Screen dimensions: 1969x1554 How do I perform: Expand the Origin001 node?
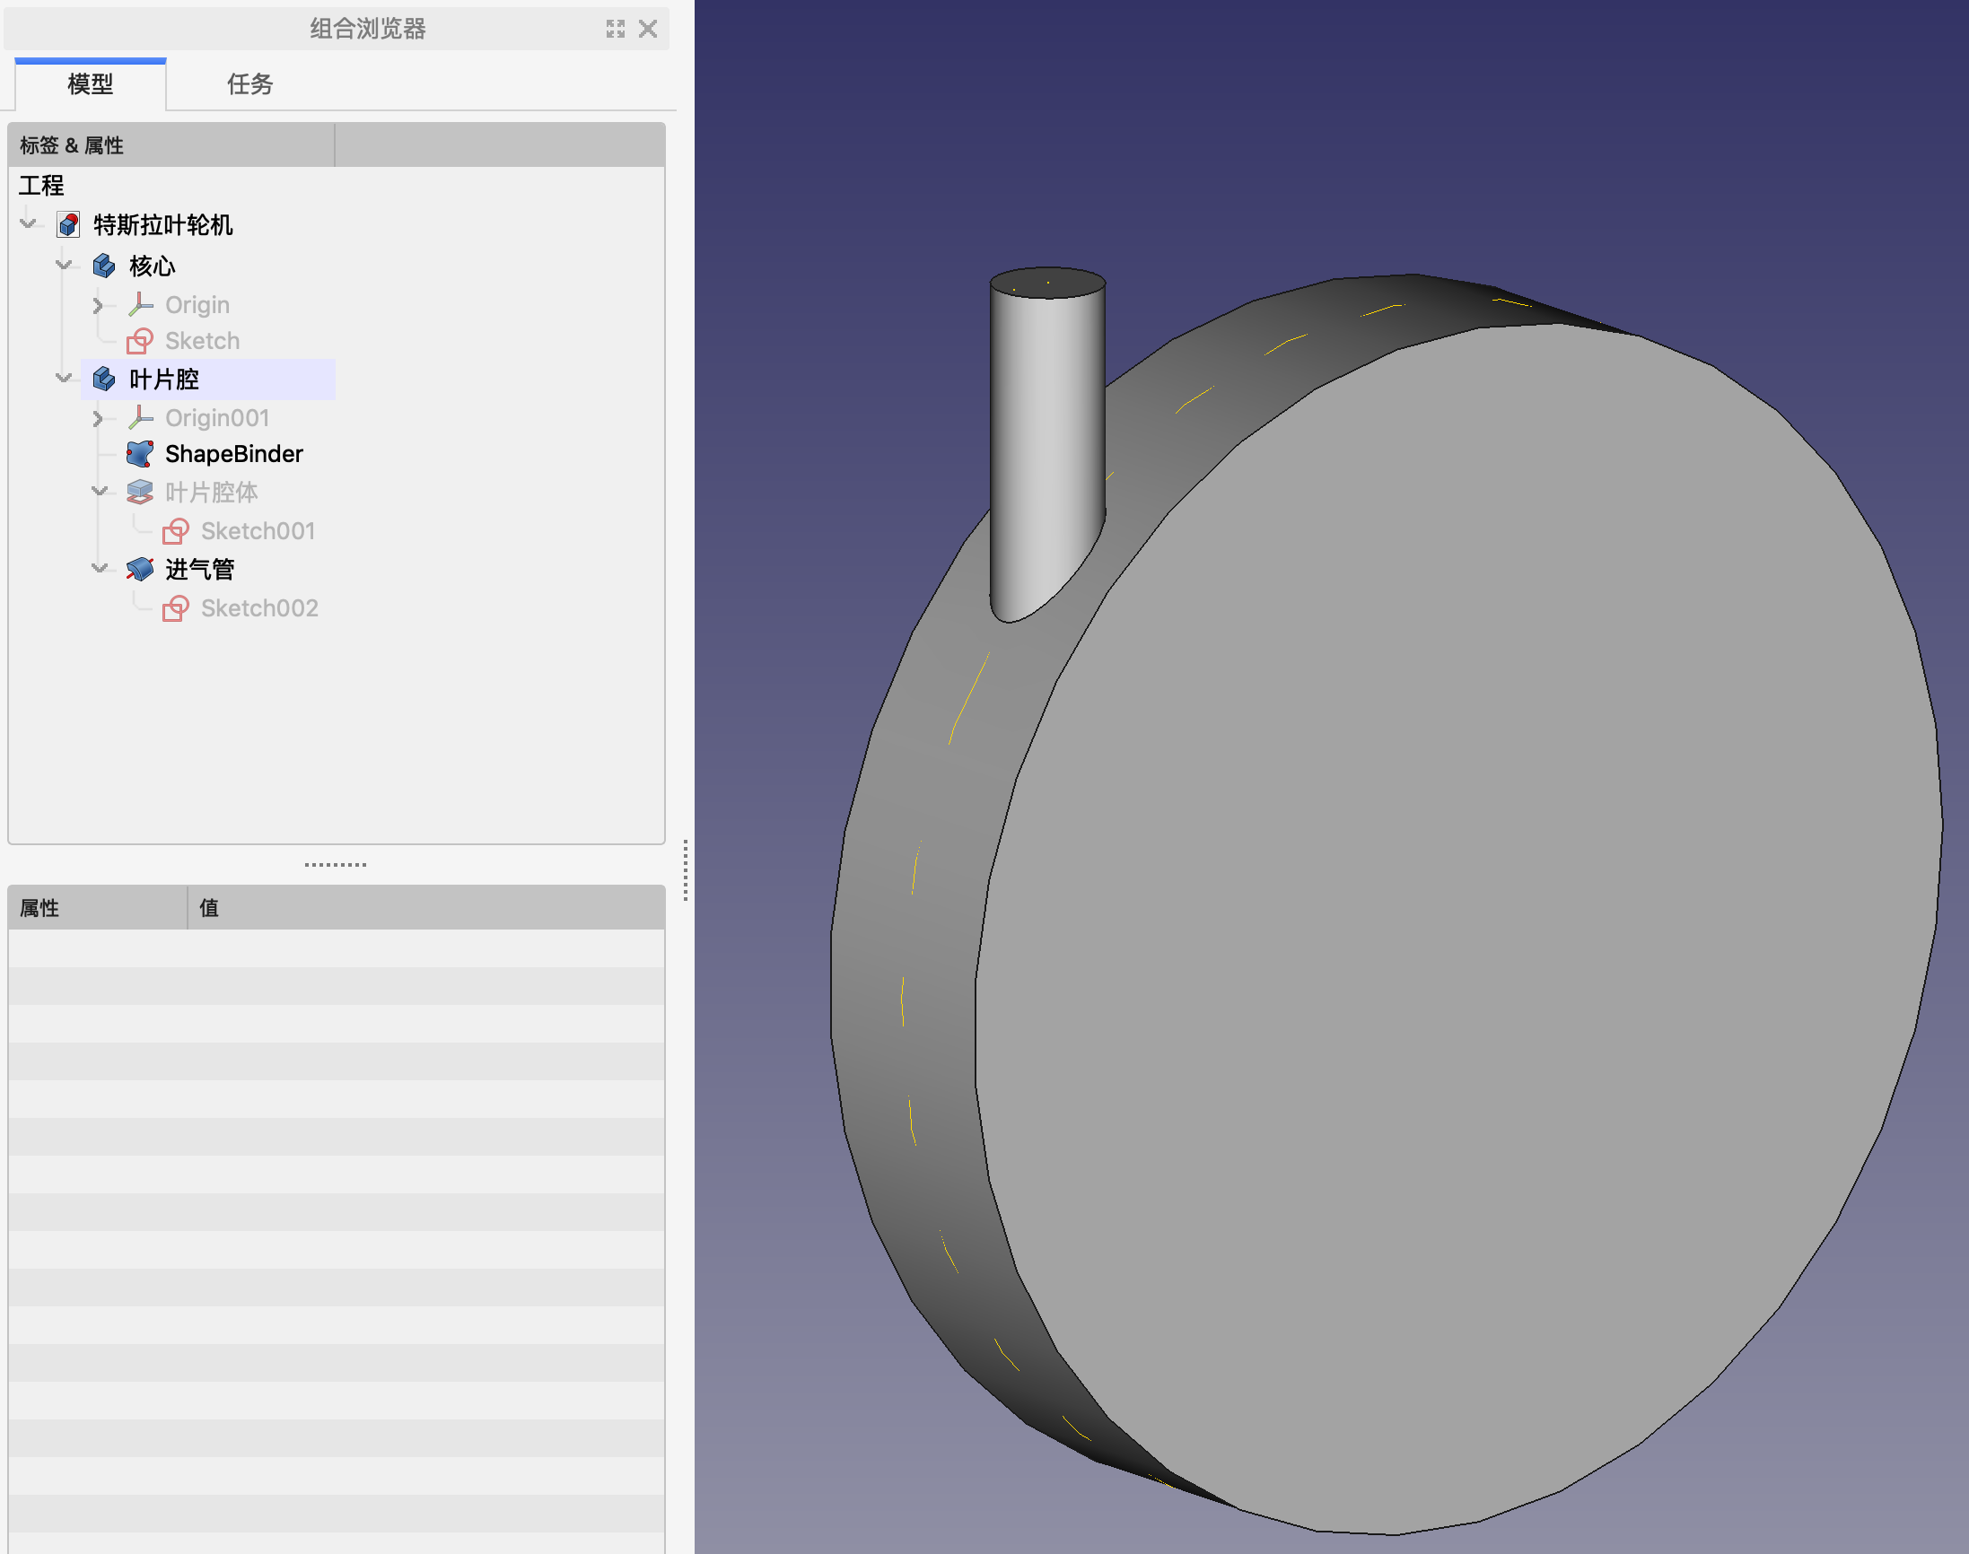pos(98,417)
